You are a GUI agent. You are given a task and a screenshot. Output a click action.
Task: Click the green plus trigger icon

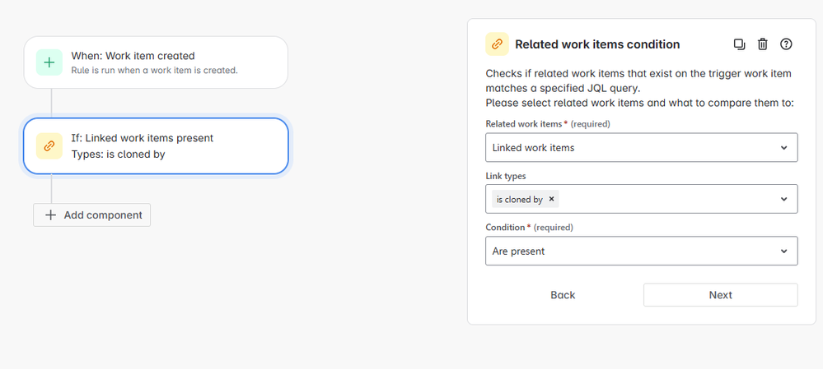pos(49,62)
